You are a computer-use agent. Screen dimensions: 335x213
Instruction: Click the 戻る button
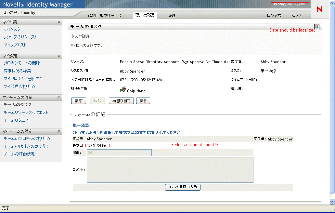[x=143, y=101]
